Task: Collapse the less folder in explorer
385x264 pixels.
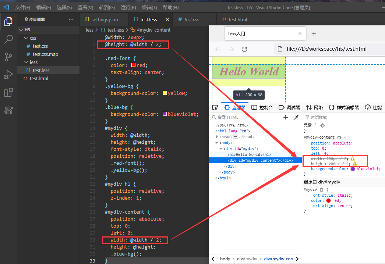Action: (x=26, y=62)
